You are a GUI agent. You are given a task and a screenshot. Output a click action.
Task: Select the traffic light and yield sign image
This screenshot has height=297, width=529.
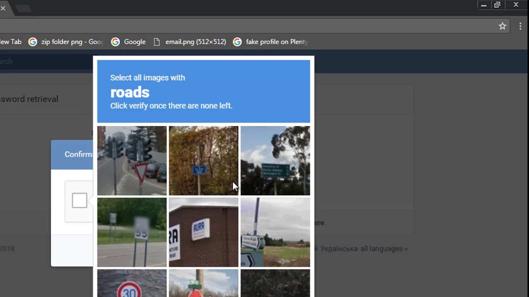[x=132, y=160]
